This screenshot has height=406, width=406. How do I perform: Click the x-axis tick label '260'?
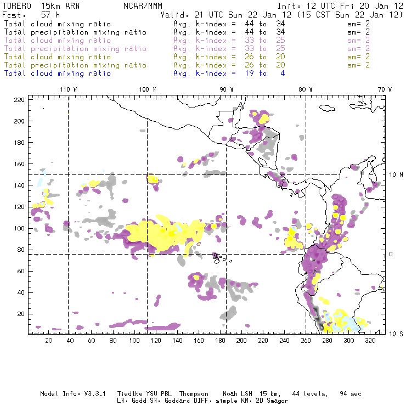tap(306, 341)
